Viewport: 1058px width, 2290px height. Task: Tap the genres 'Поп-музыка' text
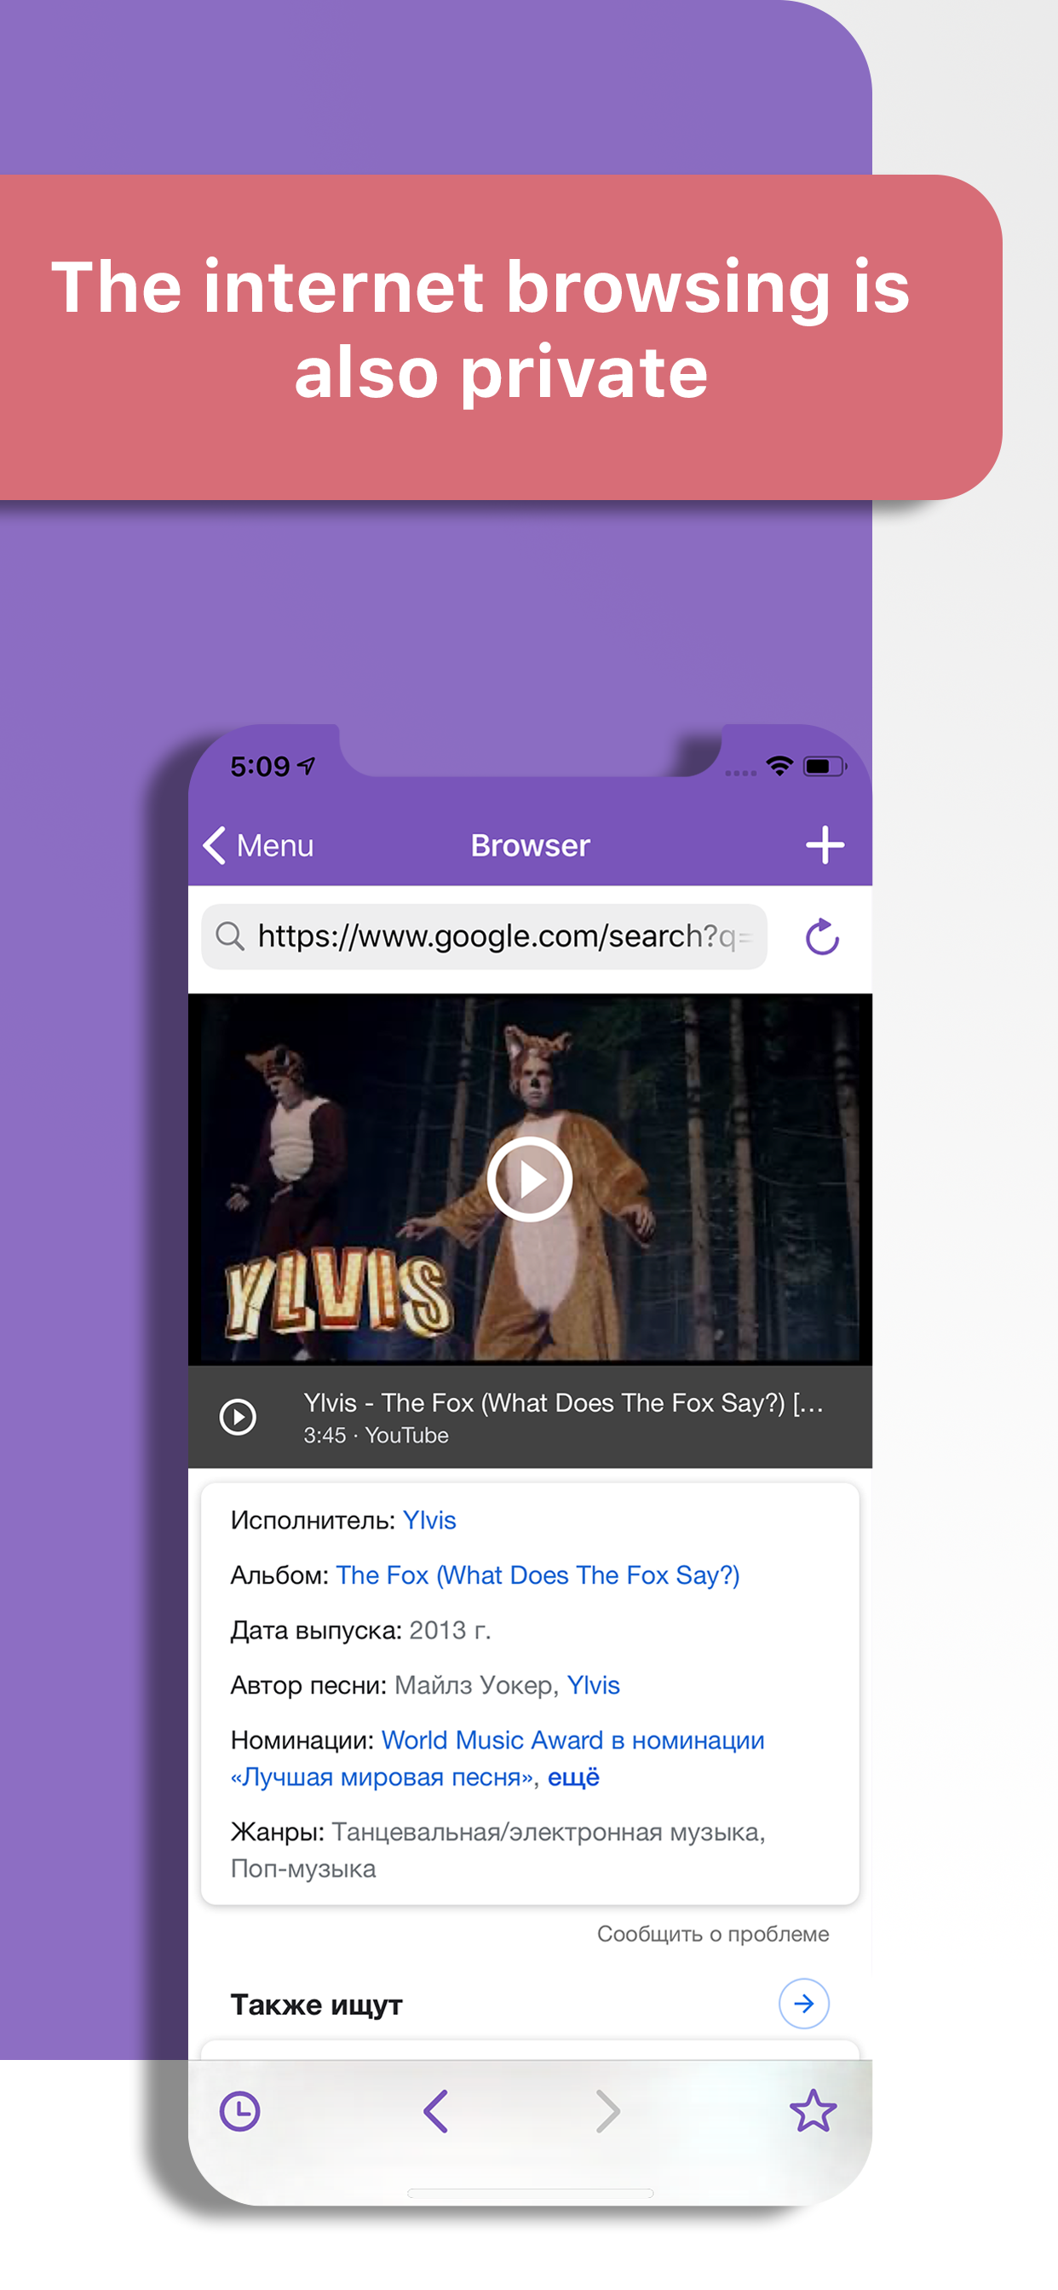coord(303,1868)
